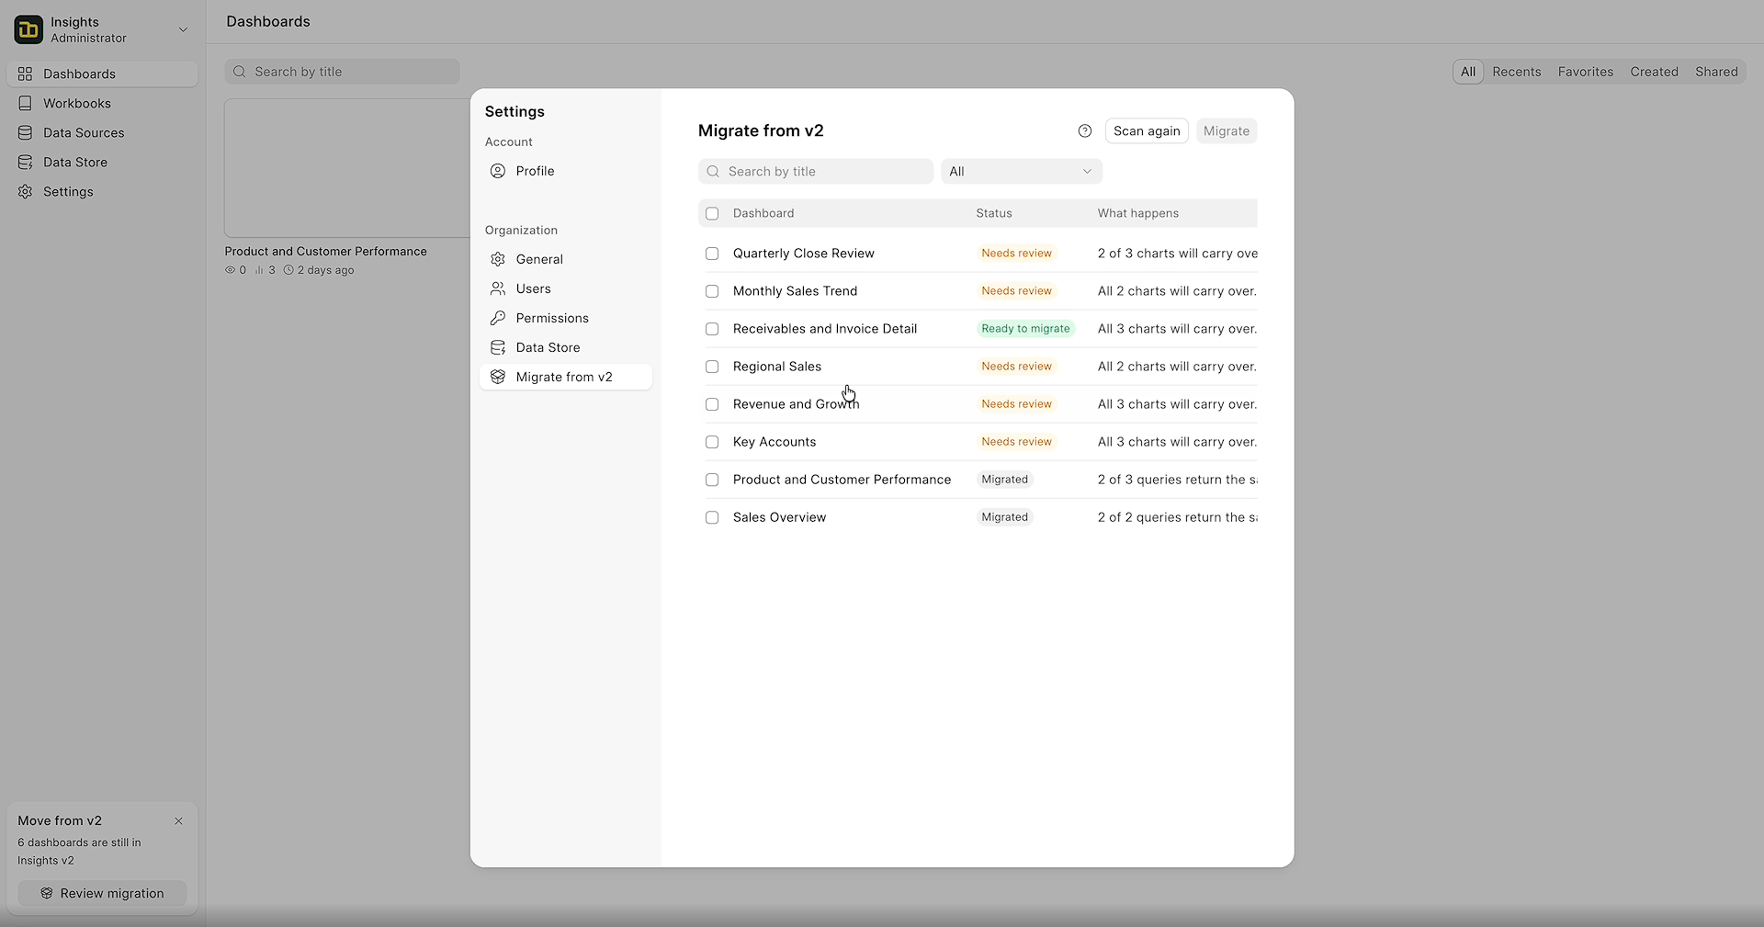Click the Scan again button
The image size is (1764, 927).
pyautogui.click(x=1147, y=131)
